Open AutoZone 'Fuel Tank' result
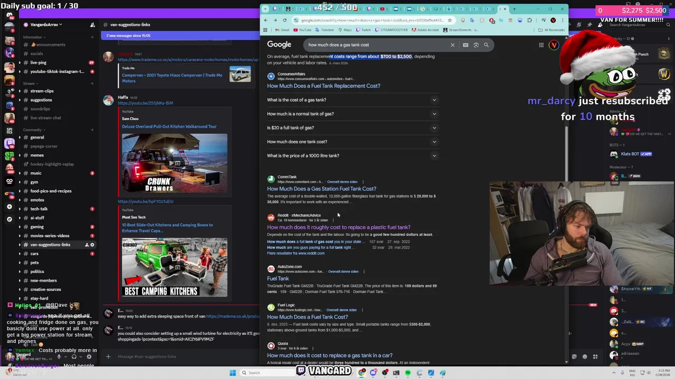This screenshot has height=379, width=675. tap(278, 278)
